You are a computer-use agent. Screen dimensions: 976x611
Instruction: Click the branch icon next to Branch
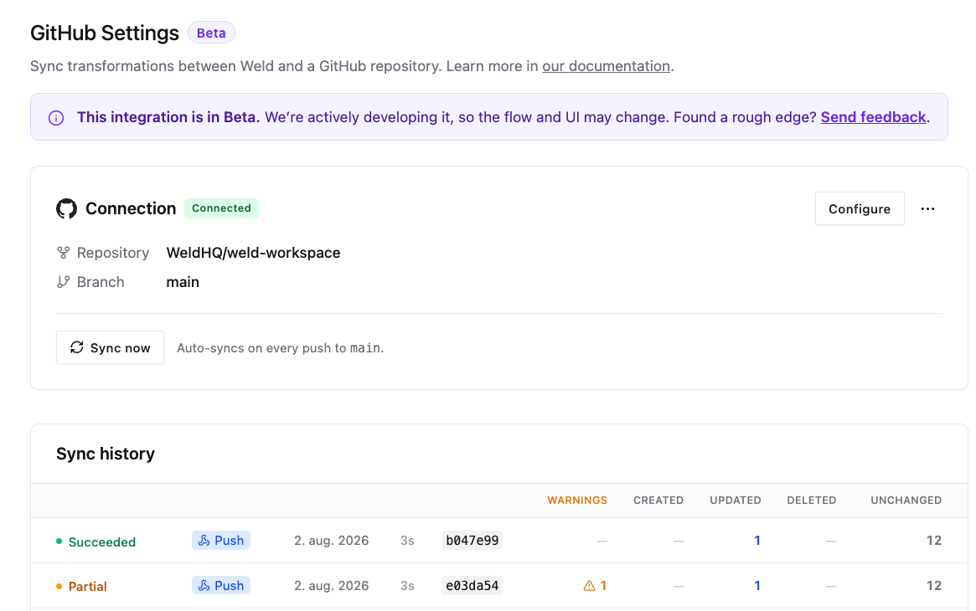point(63,281)
